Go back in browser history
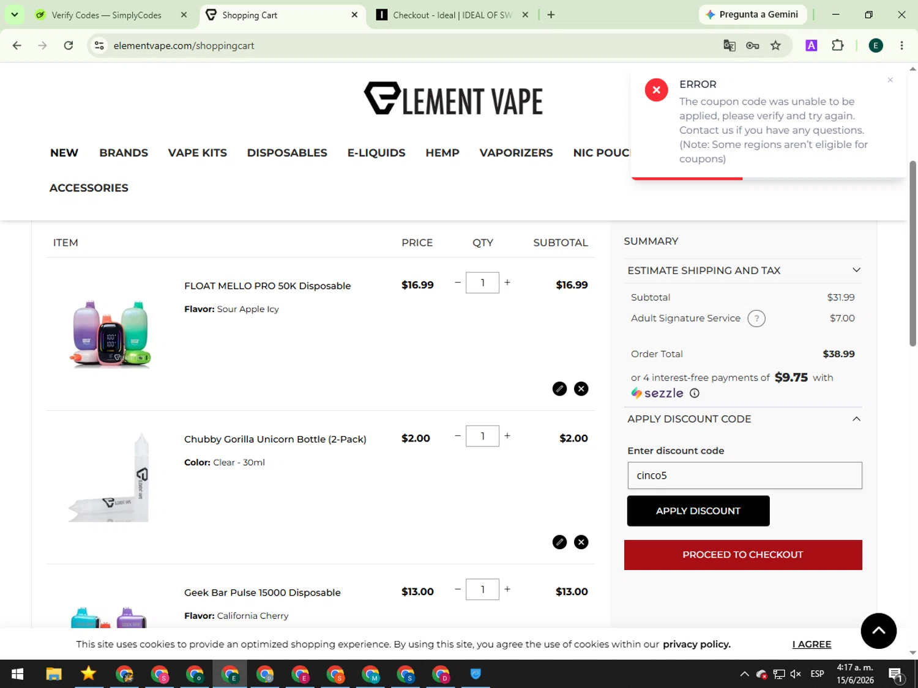 (17, 46)
